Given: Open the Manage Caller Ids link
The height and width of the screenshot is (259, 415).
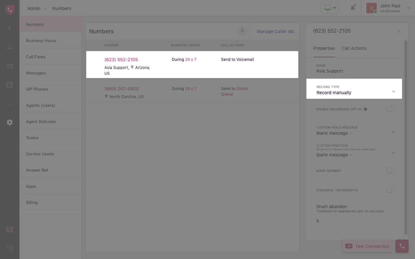Looking at the screenshot, I should pos(275,31).
